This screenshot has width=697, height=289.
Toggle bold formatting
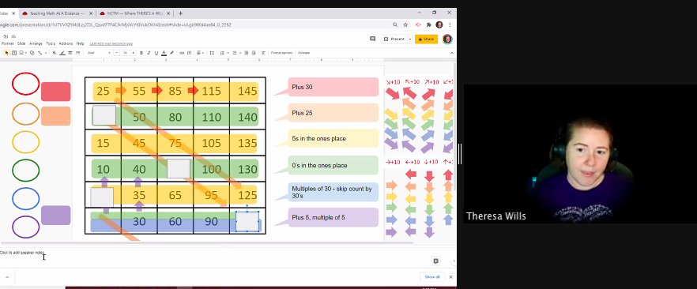pyautogui.click(x=141, y=53)
